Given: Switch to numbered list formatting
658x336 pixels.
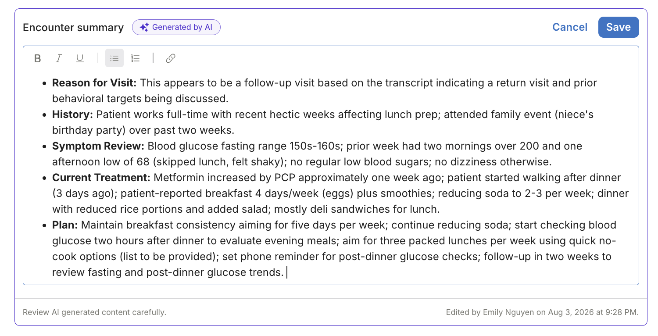Looking at the screenshot, I should (136, 58).
